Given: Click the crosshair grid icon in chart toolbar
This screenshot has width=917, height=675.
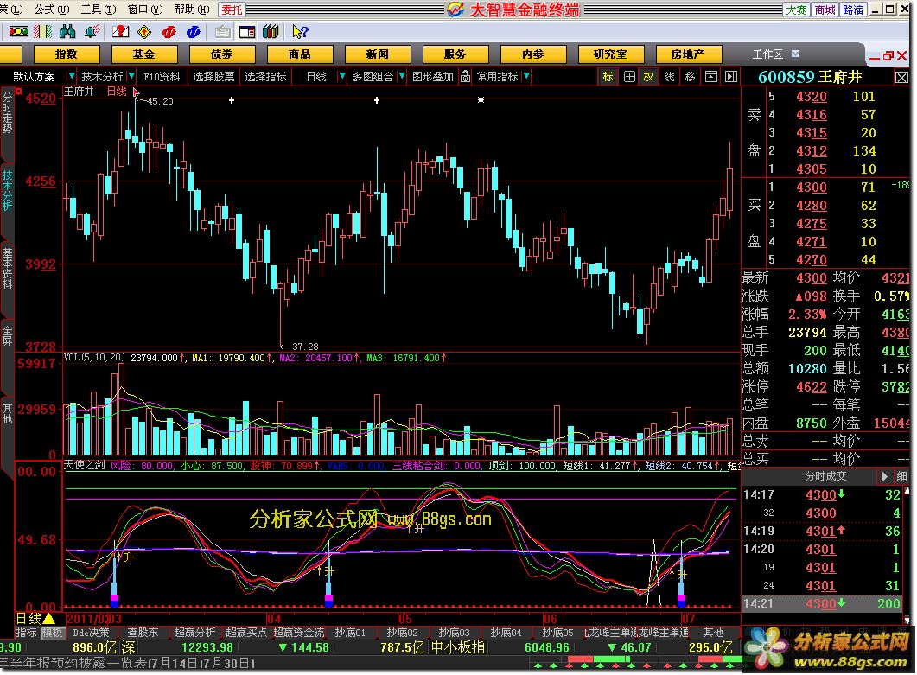Looking at the screenshot, I should pos(629,77).
